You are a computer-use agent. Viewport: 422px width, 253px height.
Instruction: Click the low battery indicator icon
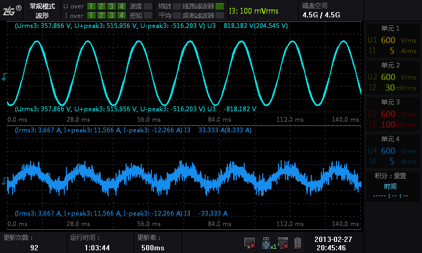[x=298, y=243]
